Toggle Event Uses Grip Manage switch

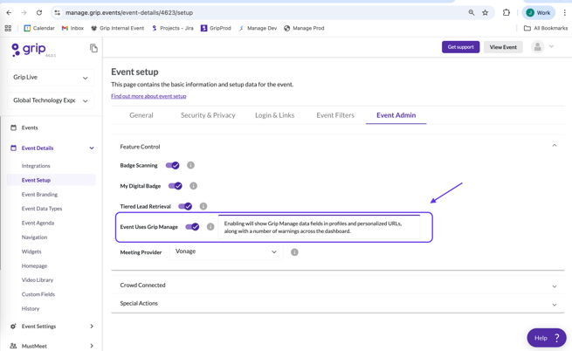pyautogui.click(x=192, y=227)
